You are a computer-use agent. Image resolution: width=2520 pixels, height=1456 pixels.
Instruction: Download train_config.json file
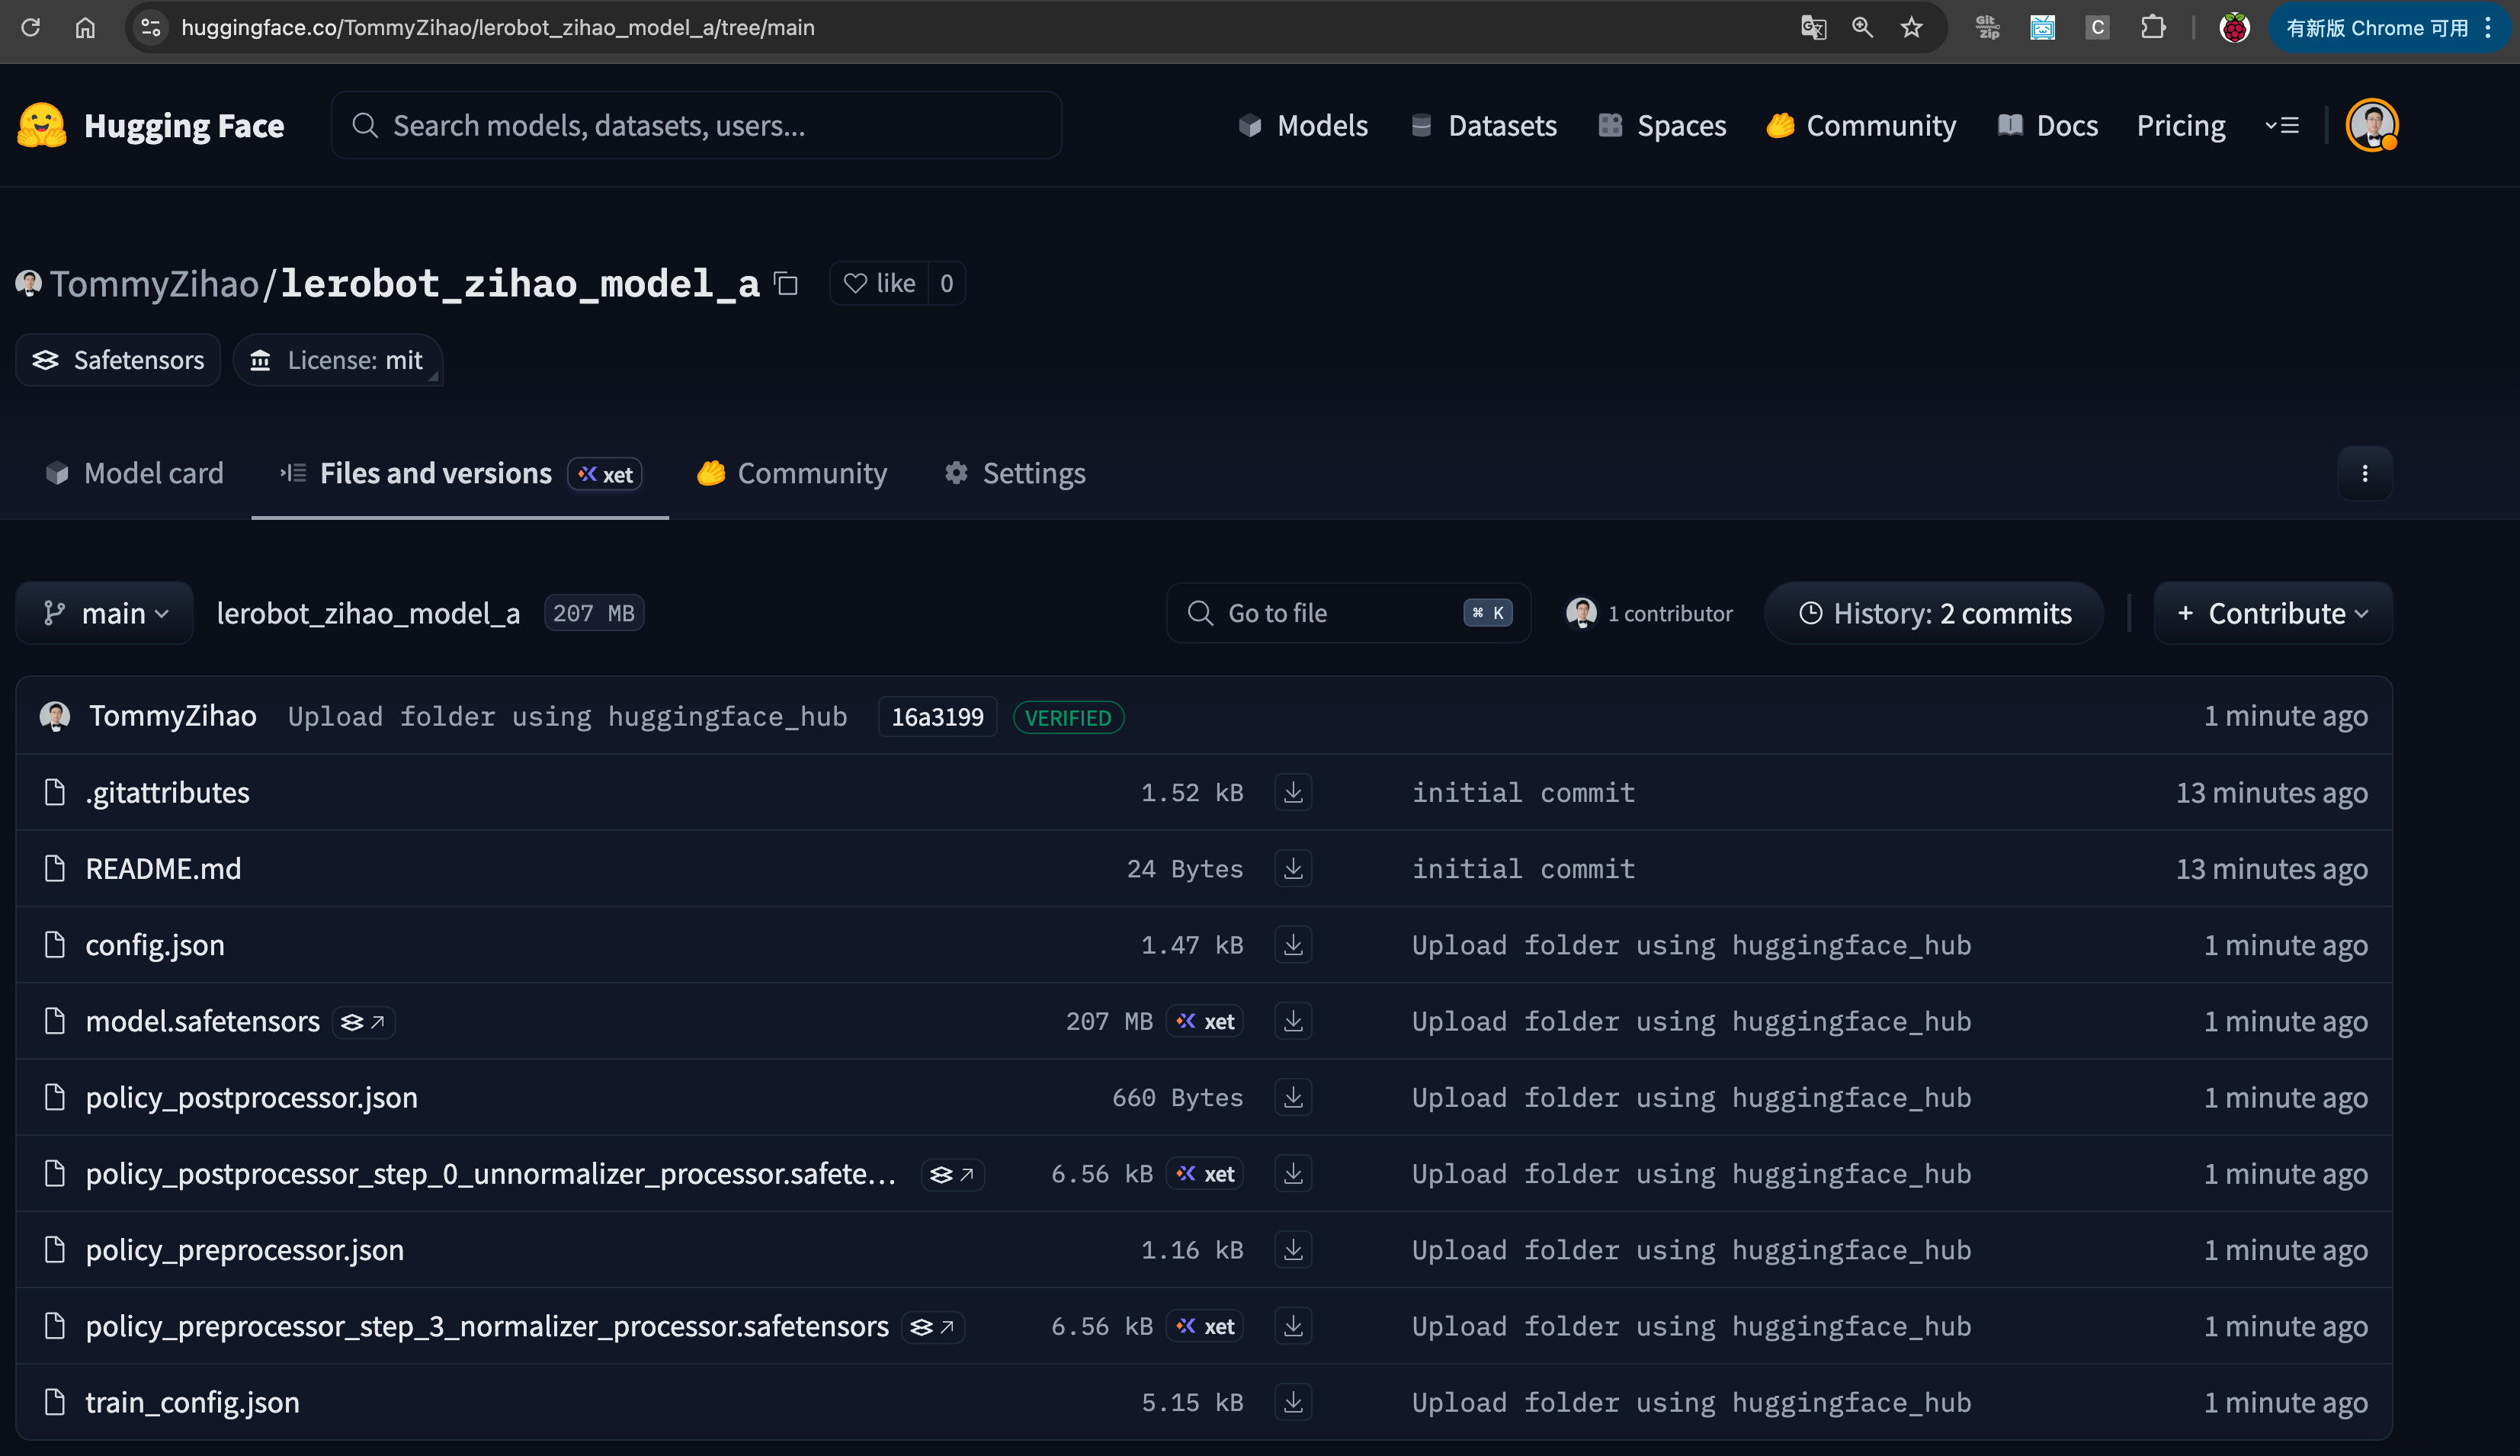(1293, 1402)
